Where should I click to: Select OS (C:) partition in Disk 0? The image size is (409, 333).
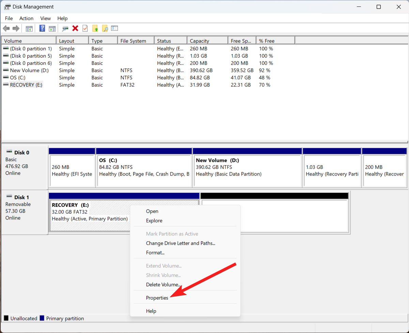pos(144,168)
